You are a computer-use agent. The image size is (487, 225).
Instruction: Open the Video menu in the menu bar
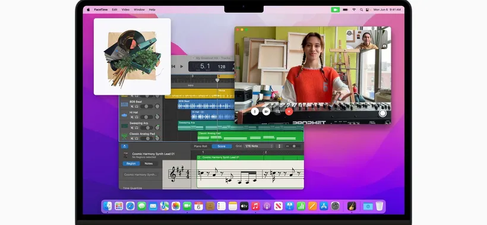(x=125, y=9)
